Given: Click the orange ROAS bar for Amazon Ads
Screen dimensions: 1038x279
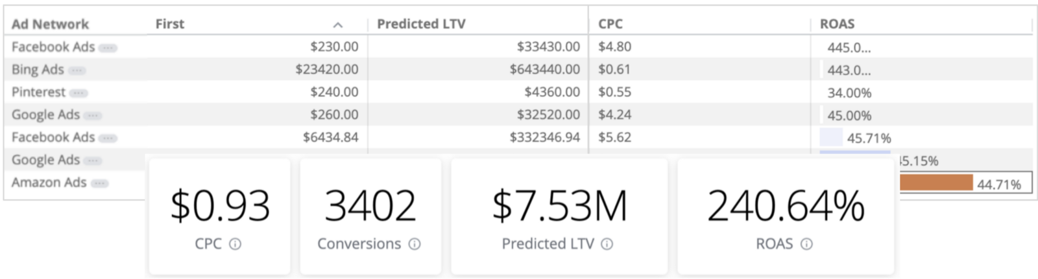Looking at the screenshot, I should coord(936,183).
